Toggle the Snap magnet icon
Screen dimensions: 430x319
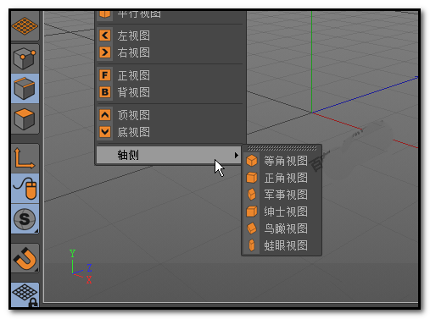click(x=25, y=258)
